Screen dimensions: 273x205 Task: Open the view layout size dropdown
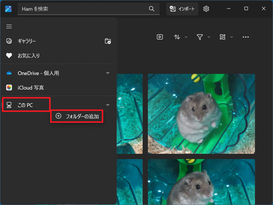point(226,37)
